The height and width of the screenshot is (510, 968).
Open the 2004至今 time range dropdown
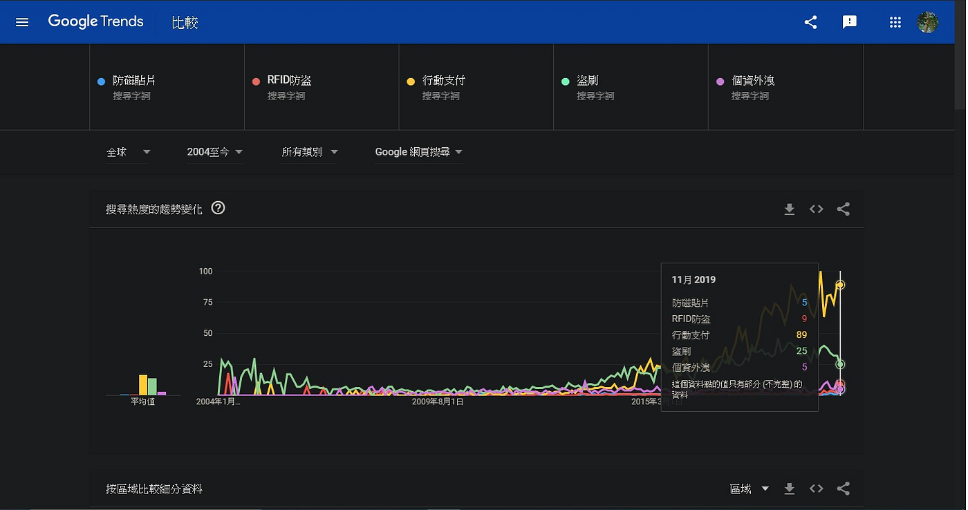[x=214, y=152]
